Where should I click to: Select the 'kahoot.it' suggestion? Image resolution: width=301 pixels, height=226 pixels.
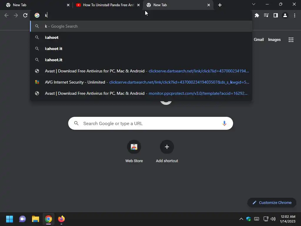141,60
